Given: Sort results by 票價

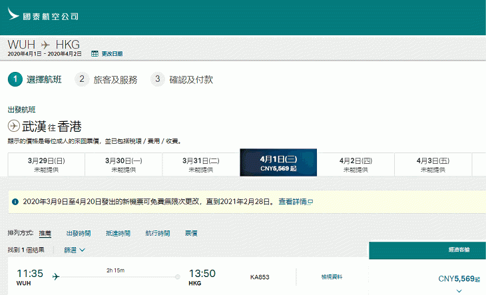Looking at the screenshot, I should (x=191, y=233).
